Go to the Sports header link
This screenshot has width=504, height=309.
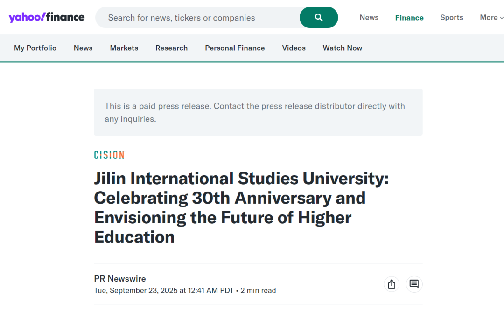coord(452,18)
